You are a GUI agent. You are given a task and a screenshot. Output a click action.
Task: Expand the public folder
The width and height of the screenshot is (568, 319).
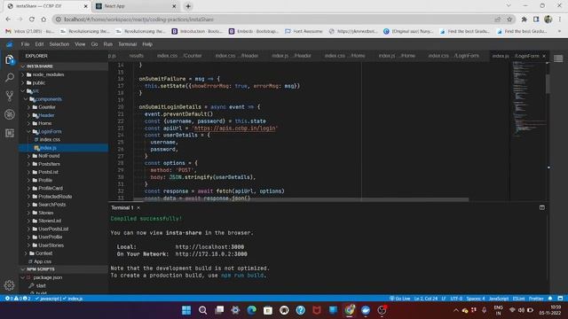click(23, 82)
